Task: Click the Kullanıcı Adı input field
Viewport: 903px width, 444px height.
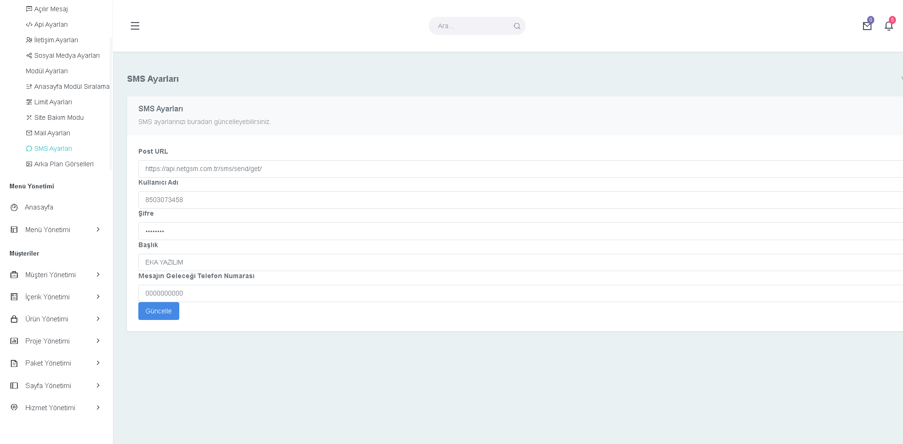Action: click(x=520, y=200)
